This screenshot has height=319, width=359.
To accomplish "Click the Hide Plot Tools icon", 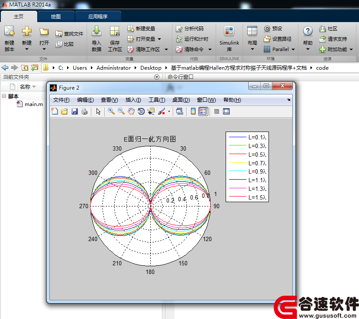I will (x=217, y=111).
